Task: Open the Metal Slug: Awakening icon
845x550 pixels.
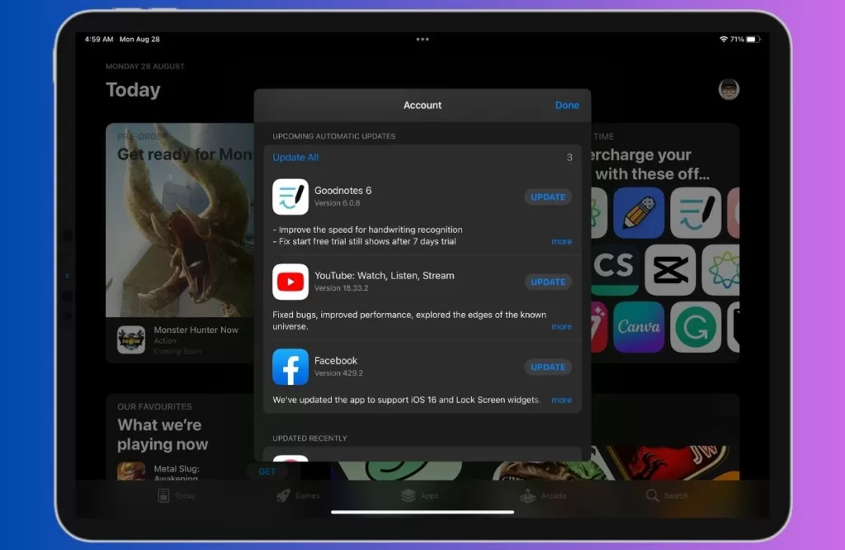Action: point(131,471)
